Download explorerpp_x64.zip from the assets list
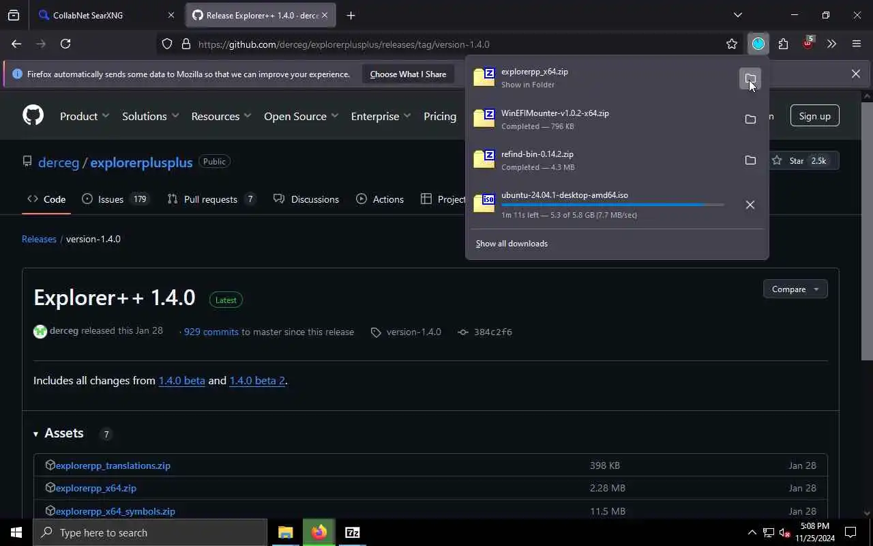 tap(96, 488)
